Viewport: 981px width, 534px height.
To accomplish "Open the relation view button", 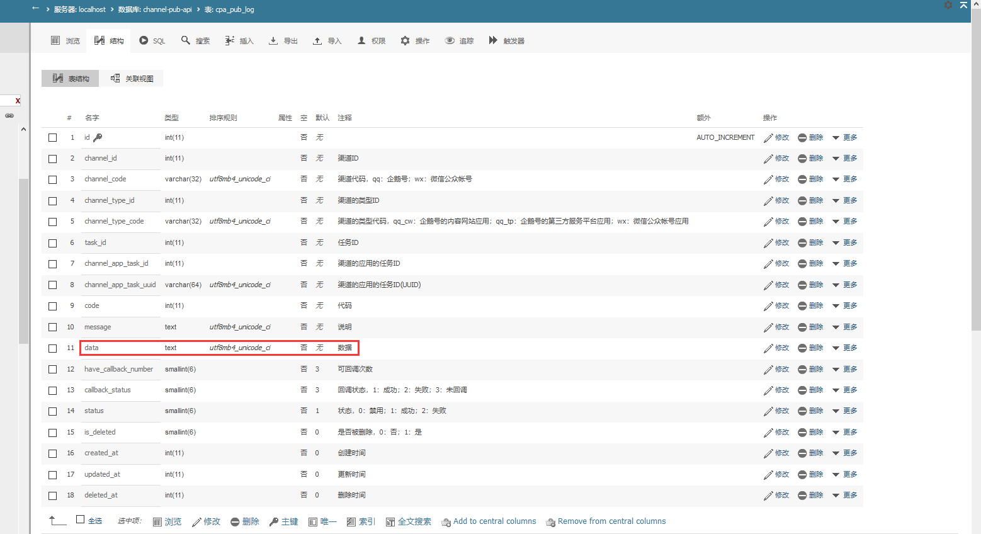I will pyautogui.click(x=132, y=79).
